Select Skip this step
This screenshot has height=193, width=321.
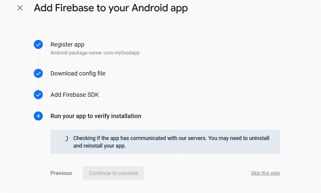coord(265,173)
